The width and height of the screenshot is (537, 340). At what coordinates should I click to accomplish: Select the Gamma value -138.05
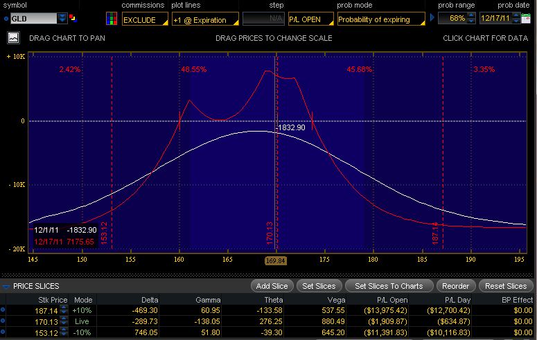pos(208,321)
